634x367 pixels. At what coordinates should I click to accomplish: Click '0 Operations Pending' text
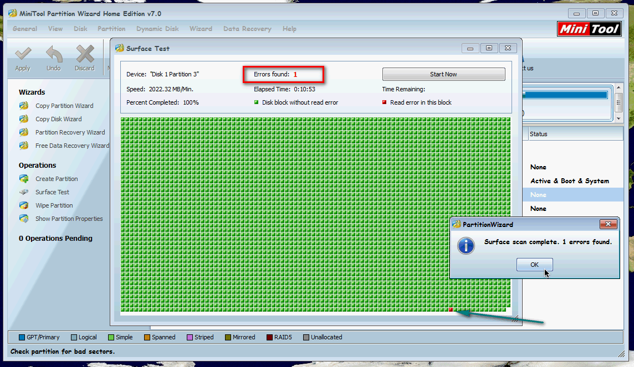(x=55, y=238)
